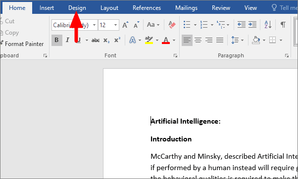Toggle Bold formatting
298x179 pixels.
point(56,40)
